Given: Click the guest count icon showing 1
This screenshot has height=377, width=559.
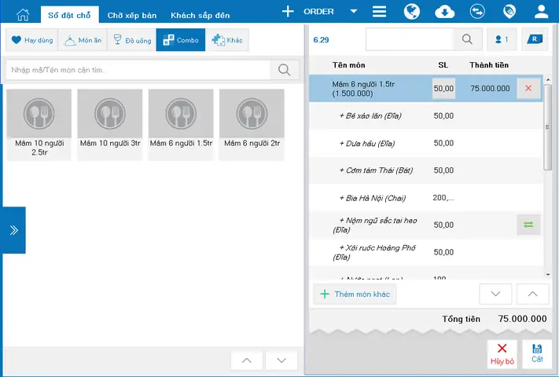Looking at the screenshot, I should tap(502, 39).
